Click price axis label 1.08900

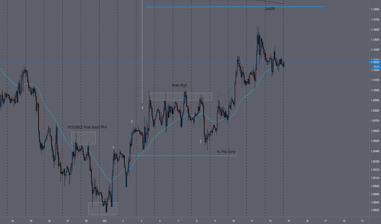pyautogui.click(x=375, y=202)
